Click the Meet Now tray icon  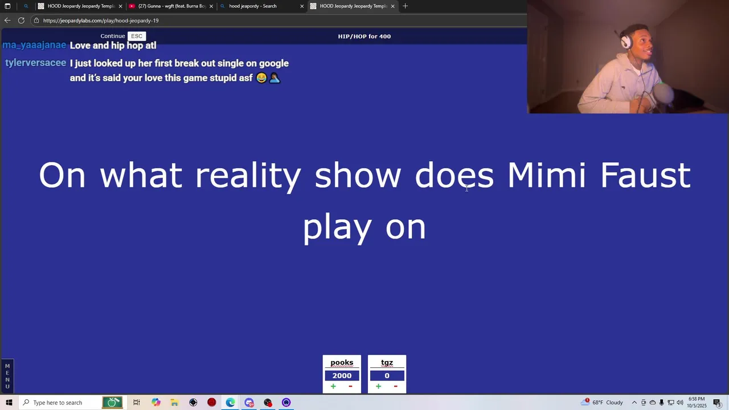pos(644,403)
